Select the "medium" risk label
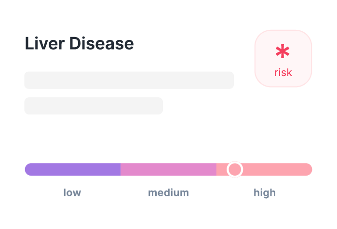The width and height of the screenshot is (337, 229). point(169,192)
